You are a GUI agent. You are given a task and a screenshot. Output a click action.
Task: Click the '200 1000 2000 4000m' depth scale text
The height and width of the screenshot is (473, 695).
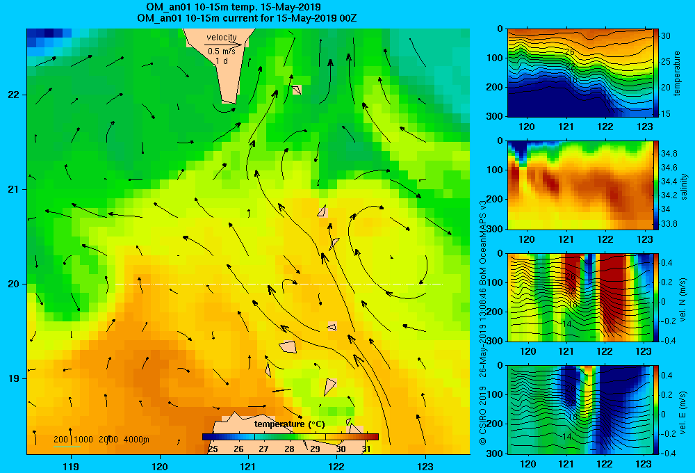(101, 440)
